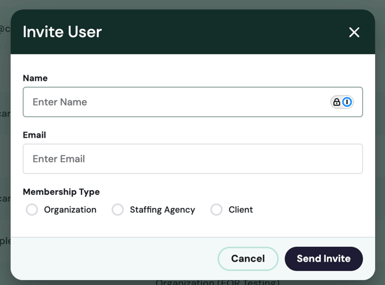Click the Name field label
The image size is (385, 285).
[35, 78]
